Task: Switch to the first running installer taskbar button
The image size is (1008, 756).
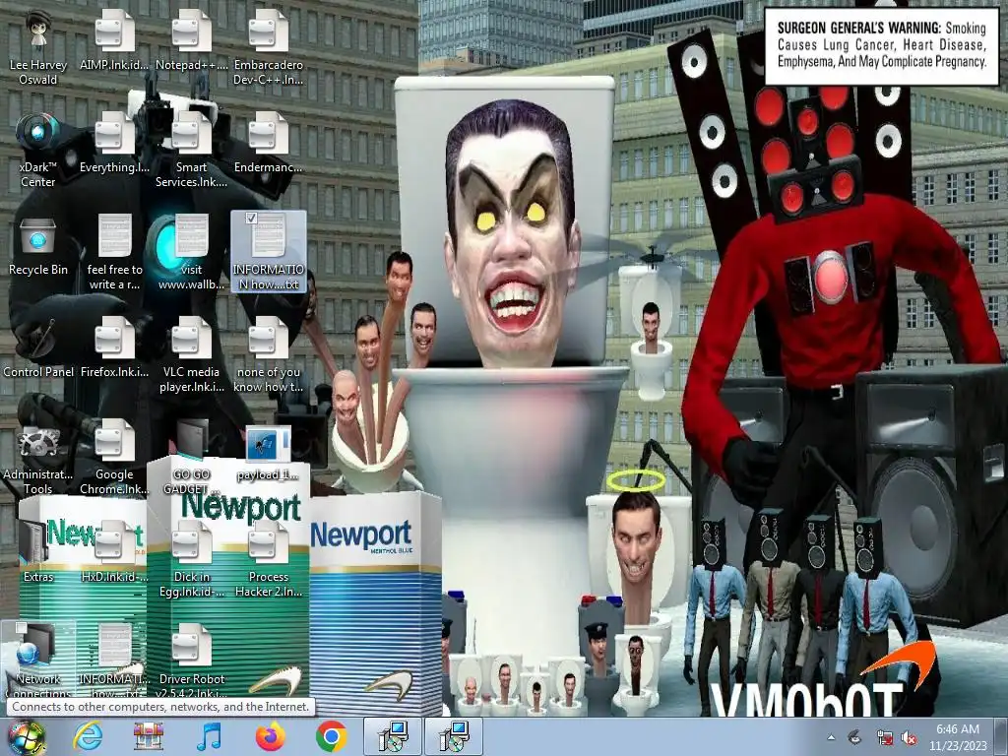Action: [x=392, y=736]
